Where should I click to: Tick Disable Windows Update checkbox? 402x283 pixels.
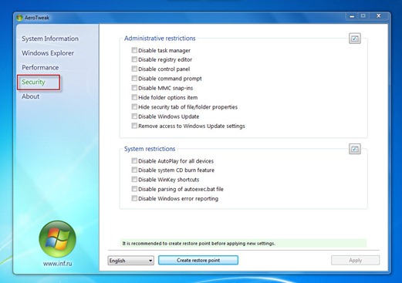[134, 116]
